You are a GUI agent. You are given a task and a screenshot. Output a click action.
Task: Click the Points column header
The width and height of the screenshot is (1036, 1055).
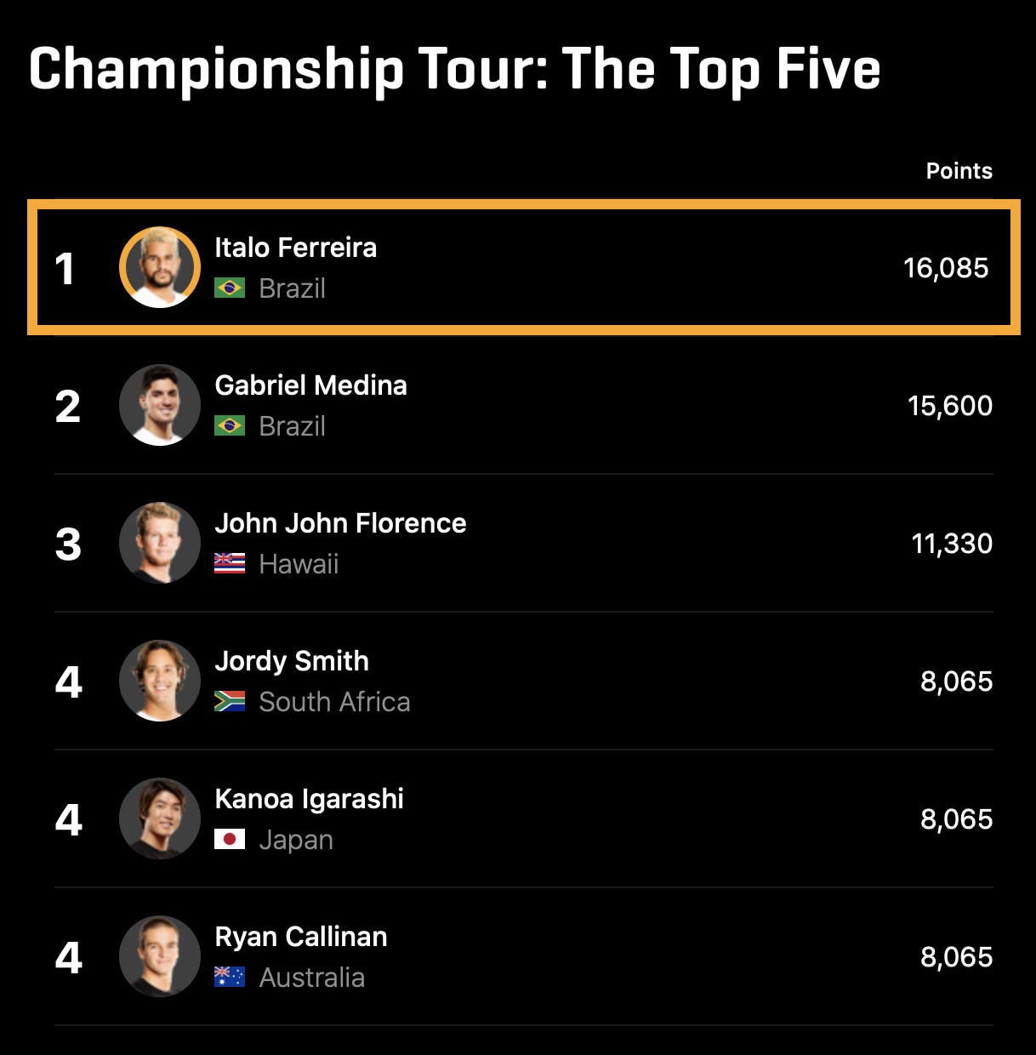click(959, 171)
